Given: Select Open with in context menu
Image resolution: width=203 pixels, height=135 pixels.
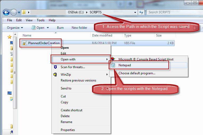Looking at the screenshot, I should [81, 59].
